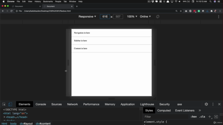Click the address bar URL
The image size is (223, 125).
[47, 11]
